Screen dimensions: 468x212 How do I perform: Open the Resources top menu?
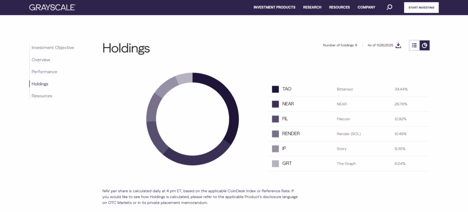pyautogui.click(x=340, y=7)
